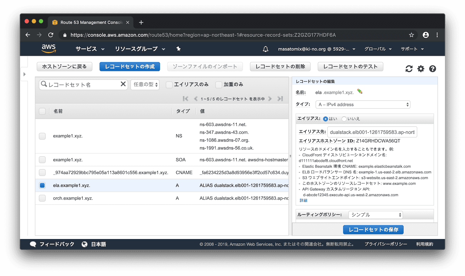Clear the record set name search box
This screenshot has height=276, width=465.
(123, 84)
